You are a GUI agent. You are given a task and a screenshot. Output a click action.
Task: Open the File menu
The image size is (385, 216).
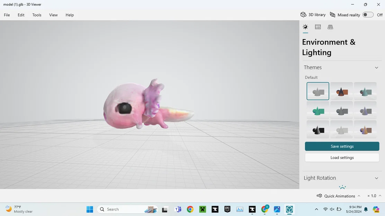7,15
